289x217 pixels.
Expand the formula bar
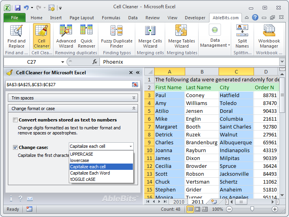[x=282, y=62]
